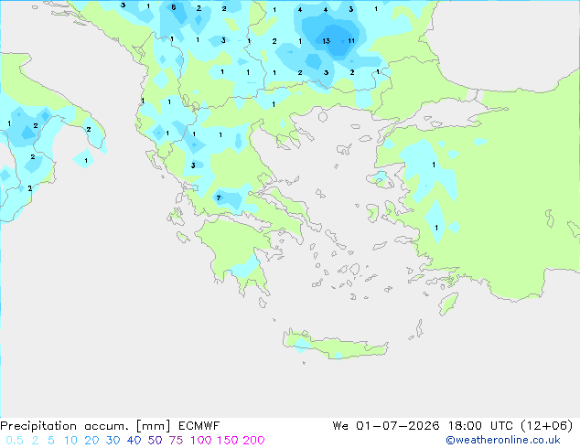This screenshot has height=448, width=580.
Task: Click the 200 legend value
Action: coord(253,441)
